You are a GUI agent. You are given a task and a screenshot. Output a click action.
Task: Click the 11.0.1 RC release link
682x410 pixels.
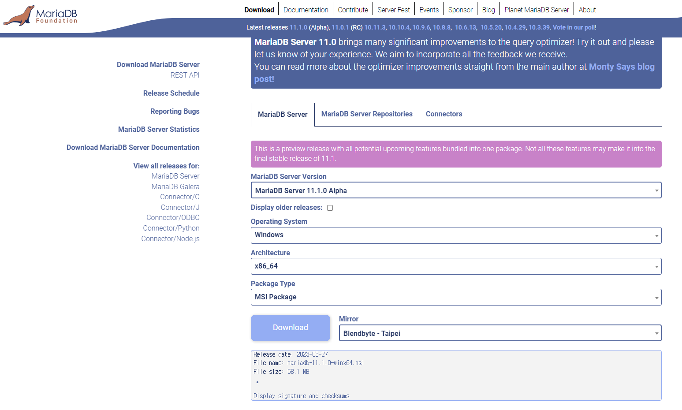(x=340, y=27)
